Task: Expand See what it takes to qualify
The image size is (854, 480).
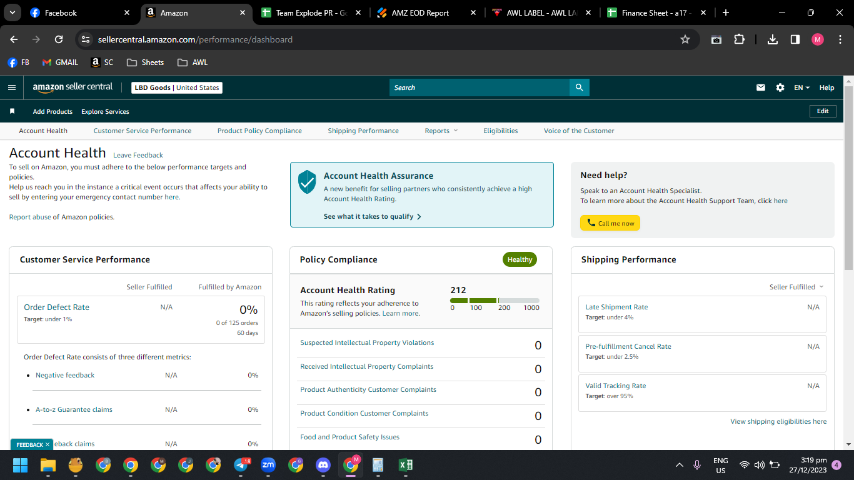Action: coord(373,216)
